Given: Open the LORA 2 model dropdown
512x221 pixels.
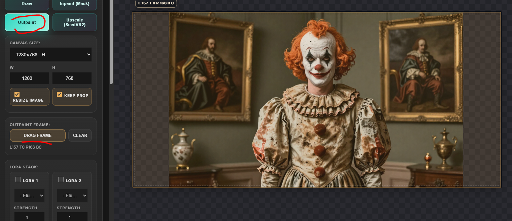Looking at the screenshot, I should pyautogui.click(x=72, y=196).
